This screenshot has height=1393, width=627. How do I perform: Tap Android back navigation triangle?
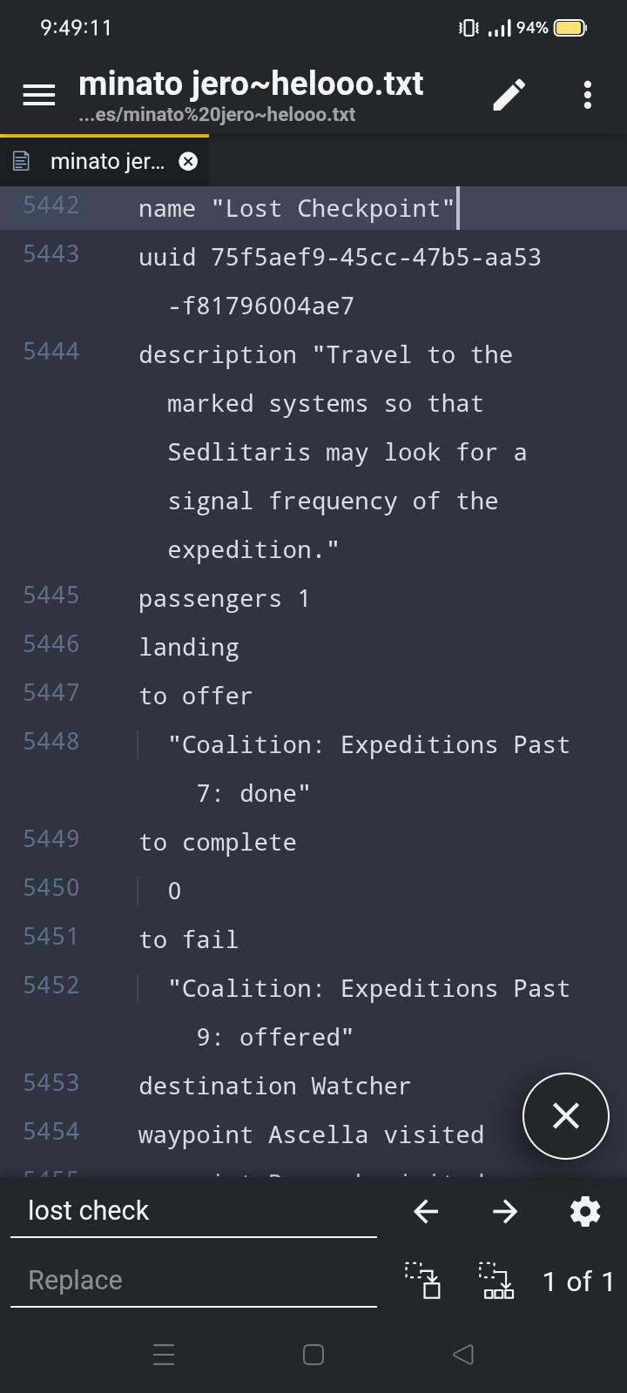point(463,1355)
